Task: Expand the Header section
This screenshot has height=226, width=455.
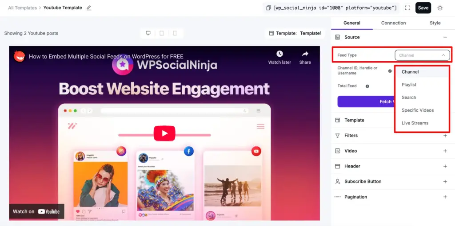Action: point(445,166)
